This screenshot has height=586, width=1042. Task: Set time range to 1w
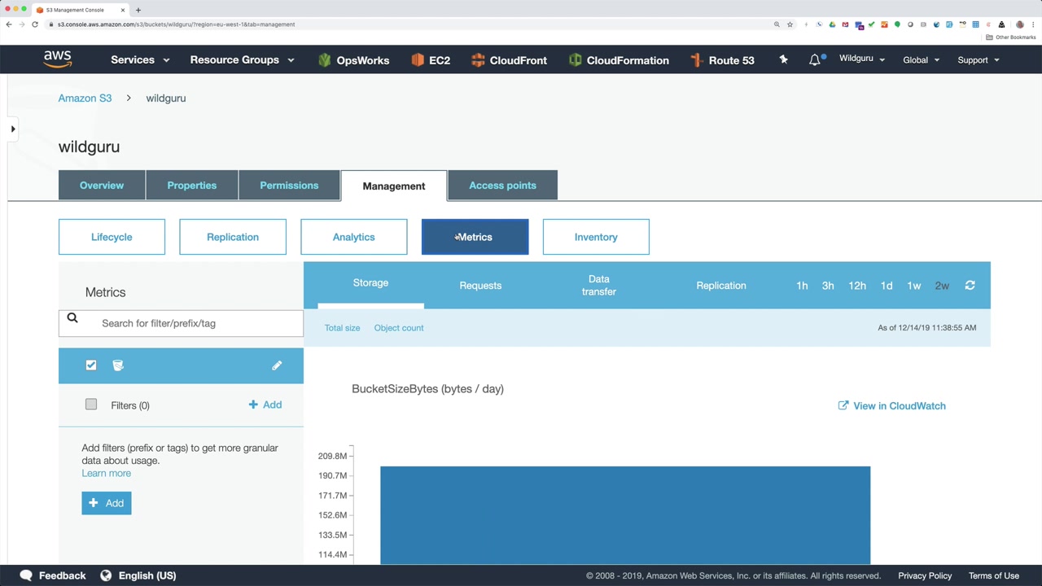pyautogui.click(x=914, y=286)
